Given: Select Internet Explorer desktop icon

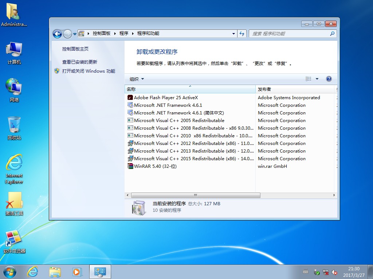Looking at the screenshot, I should (14, 169).
